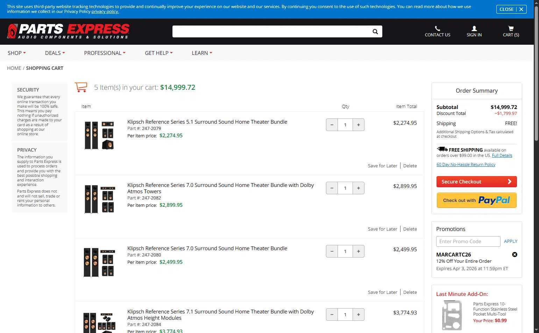This screenshot has height=333, width=539.
Task: Click the Parts Express logo
Action: (68, 31)
